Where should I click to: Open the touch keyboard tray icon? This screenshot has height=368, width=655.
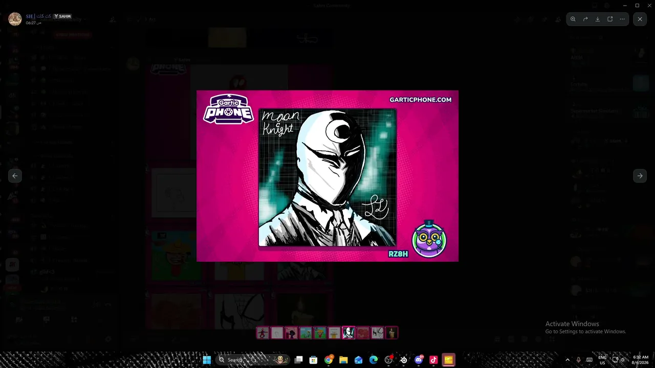tap(589, 360)
